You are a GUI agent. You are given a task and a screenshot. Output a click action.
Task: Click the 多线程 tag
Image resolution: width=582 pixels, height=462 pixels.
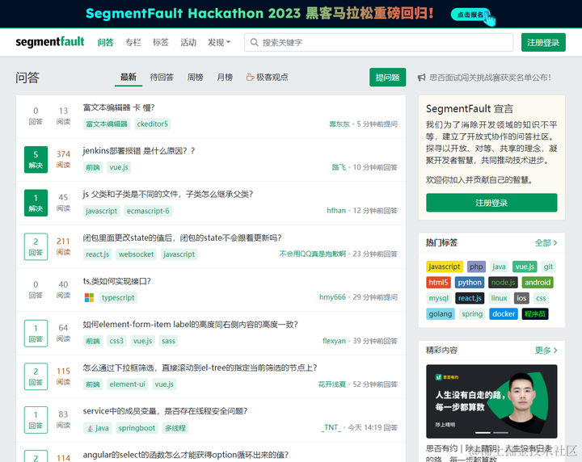click(x=175, y=428)
